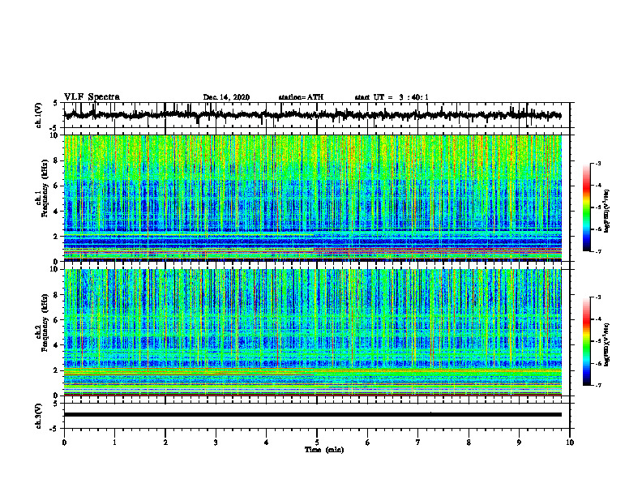This screenshot has height=496, width=642.
Task: Click the time axis tick label "8"
Action: pos(469,443)
